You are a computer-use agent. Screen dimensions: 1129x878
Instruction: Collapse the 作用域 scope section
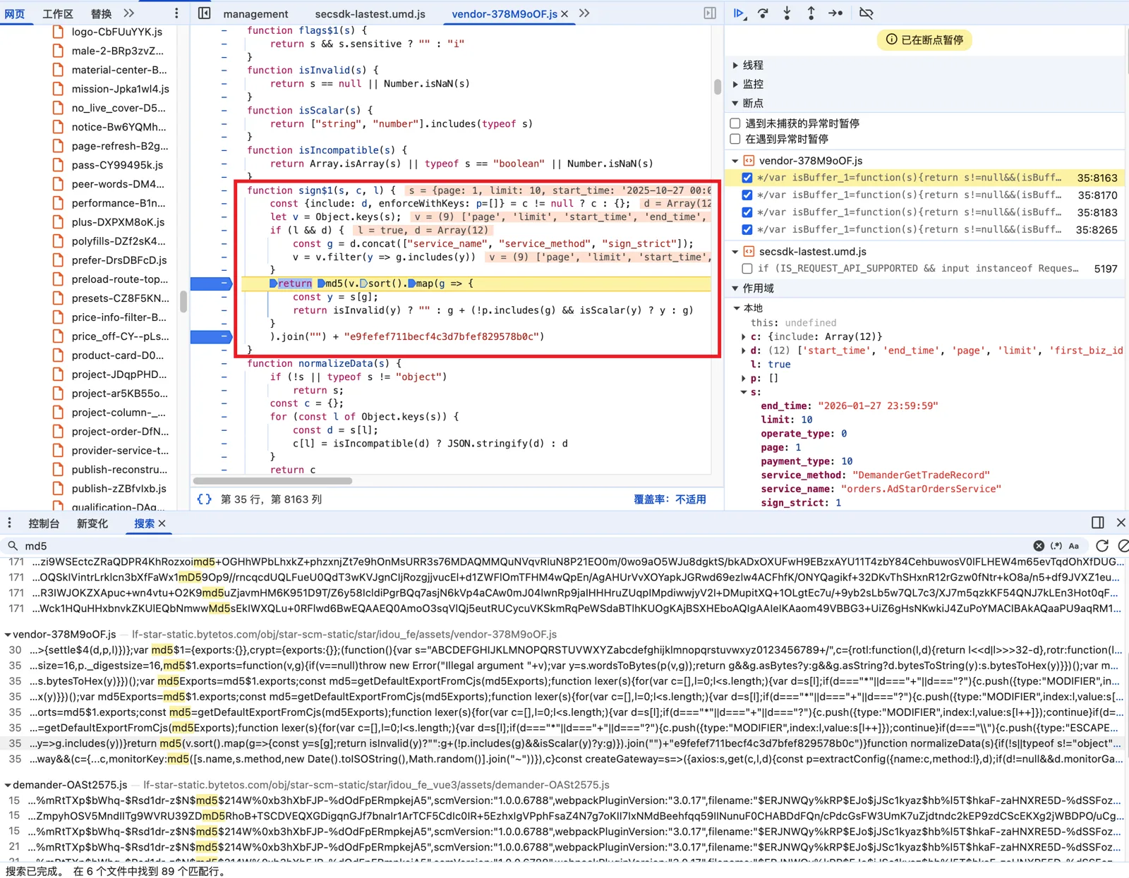tap(735, 288)
